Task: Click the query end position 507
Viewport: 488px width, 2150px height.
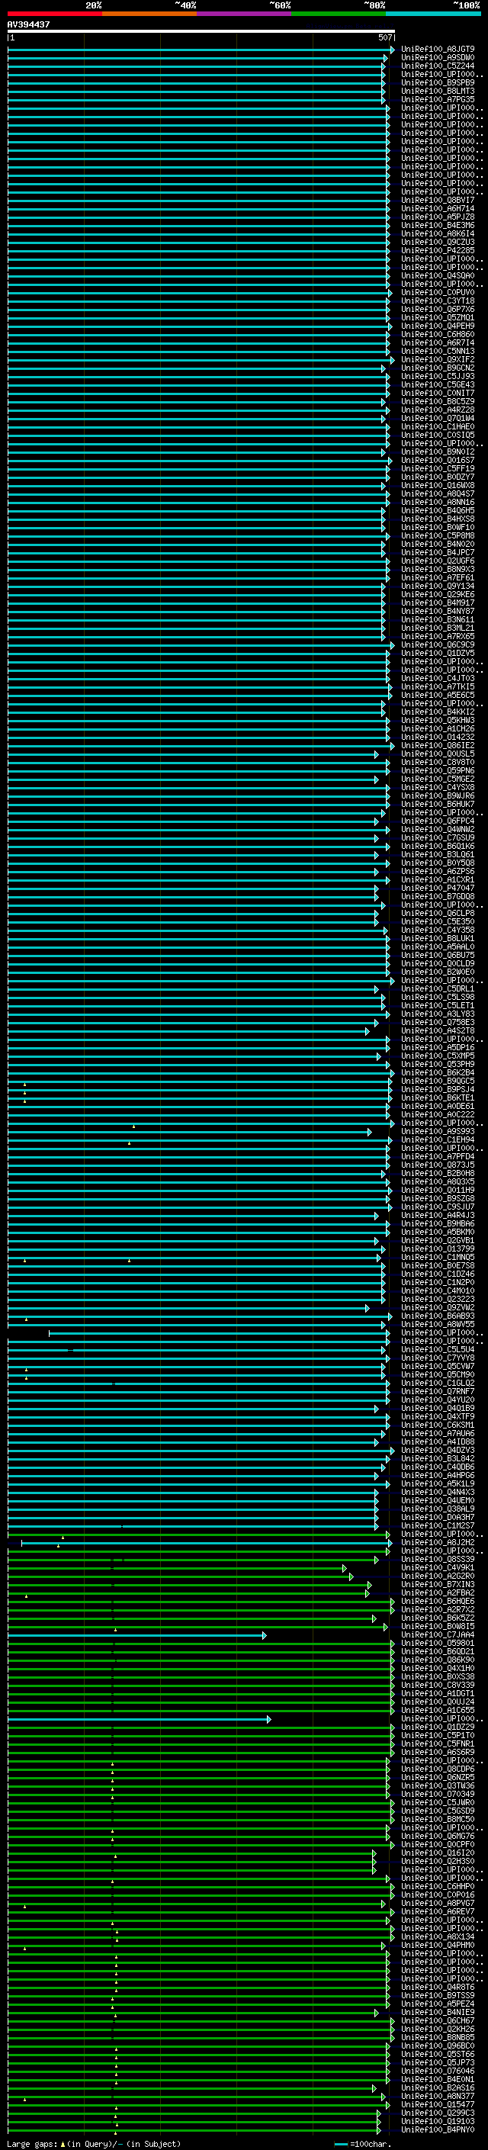Action: pyautogui.click(x=384, y=38)
